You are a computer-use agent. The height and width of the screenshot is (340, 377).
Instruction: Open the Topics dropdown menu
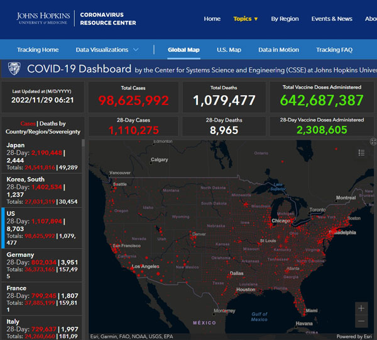click(x=246, y=19)
